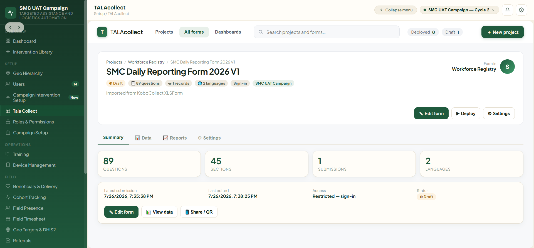The image size is (534, 248).
Task: Click the green TALAcollect T logo
Action: tap(102, 32)
